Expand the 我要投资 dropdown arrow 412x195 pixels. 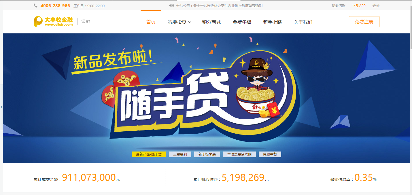click(x=190, y=22)
